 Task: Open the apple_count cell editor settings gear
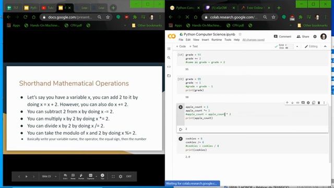(308, 103)
